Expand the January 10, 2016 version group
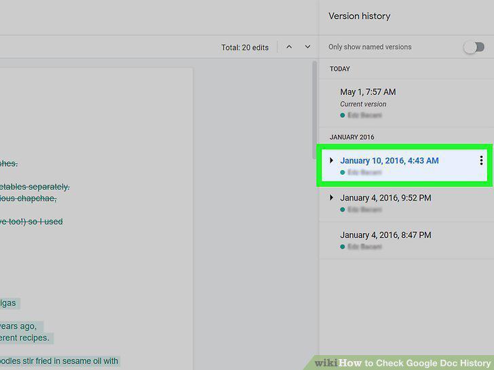 click(x=331, y=161)
